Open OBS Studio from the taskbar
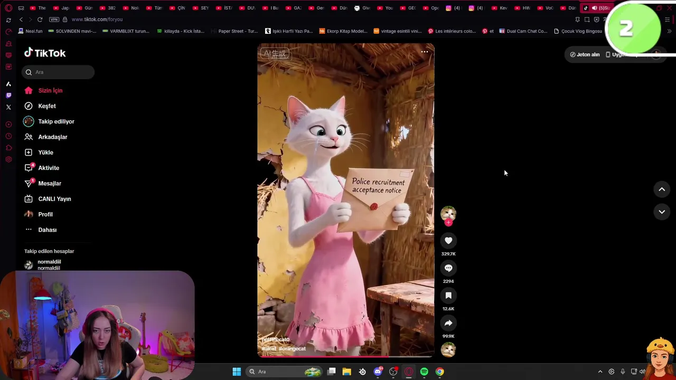 (x=393, y=372)
